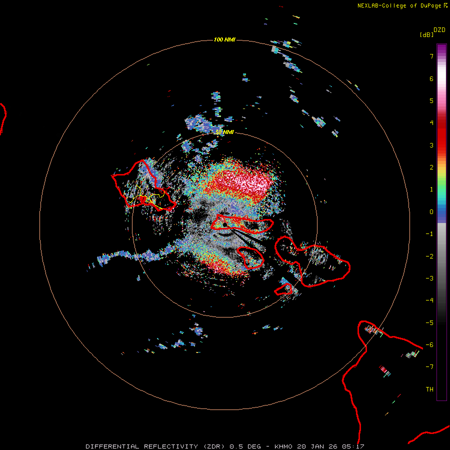Click the 7 tick label on color scale
450x450 pixels.
click(x=431, y=56)
